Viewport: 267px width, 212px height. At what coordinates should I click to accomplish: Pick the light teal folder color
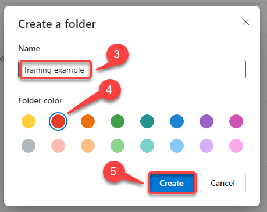pyautogui.click(x=147, y=146)
